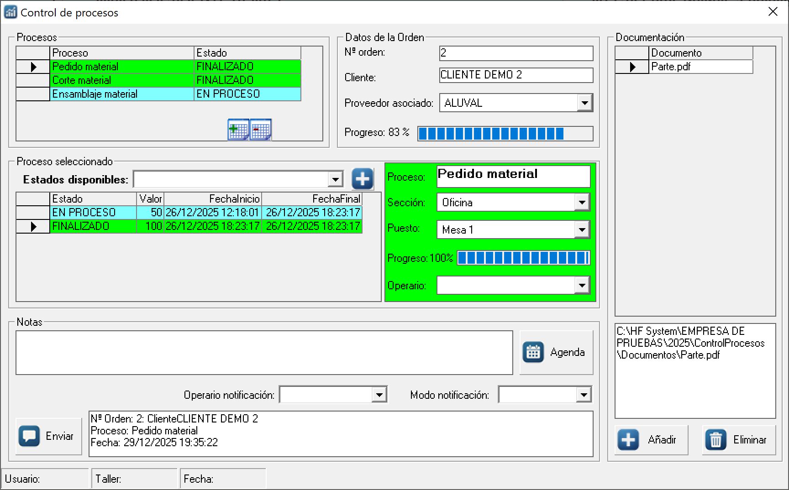Open the Operario notificación dropdown
The width and height of the screenshot is (789, 490).
[379, 394]
